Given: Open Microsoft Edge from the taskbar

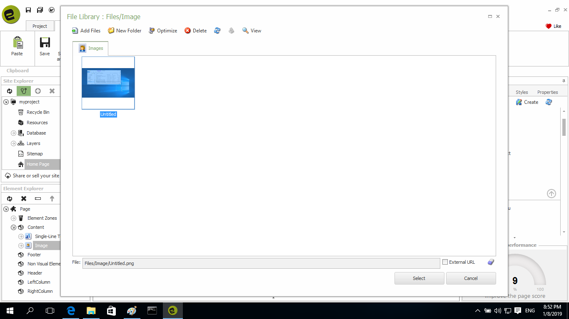Looking at the screenshot, I should [71, 310].
